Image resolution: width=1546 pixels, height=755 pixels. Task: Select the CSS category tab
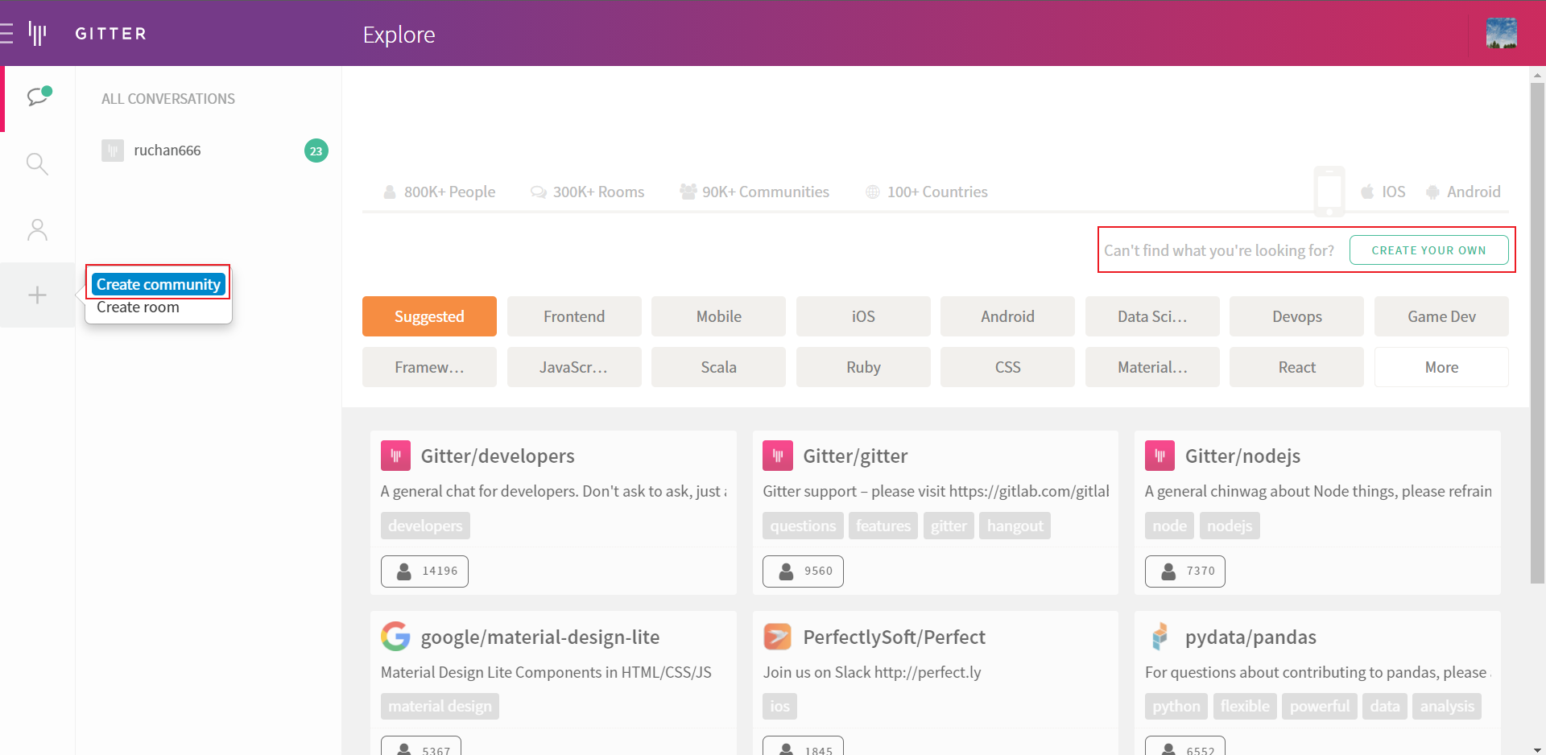pos(1007,367)
